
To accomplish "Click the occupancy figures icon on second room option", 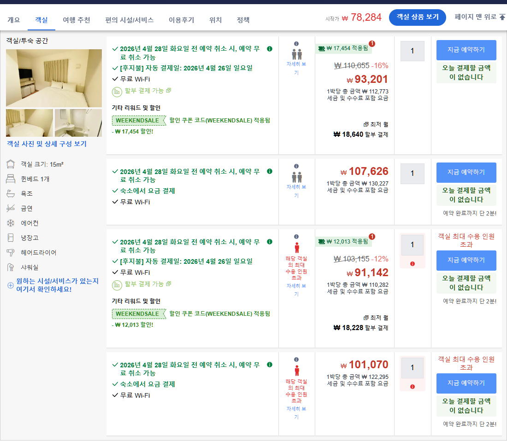I will coord(297,176).
